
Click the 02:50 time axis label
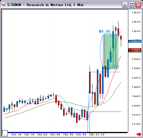(69, 135)
